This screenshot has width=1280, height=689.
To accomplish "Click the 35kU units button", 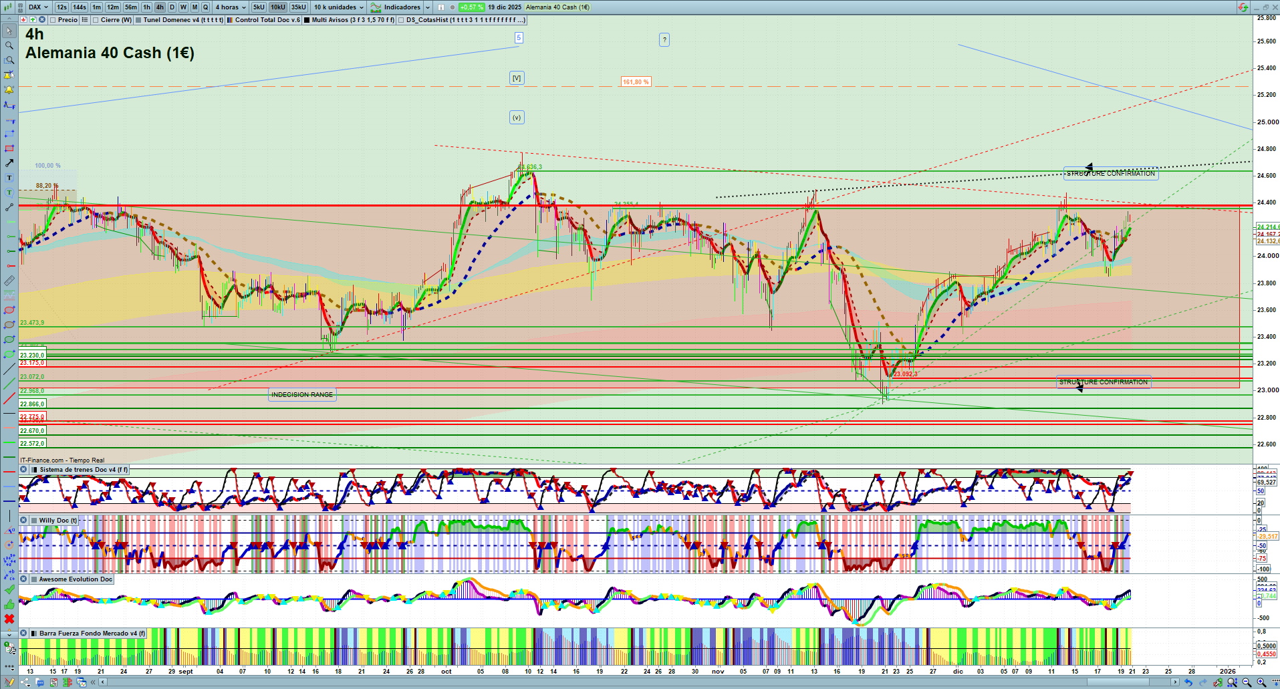I will pos(298,7).
